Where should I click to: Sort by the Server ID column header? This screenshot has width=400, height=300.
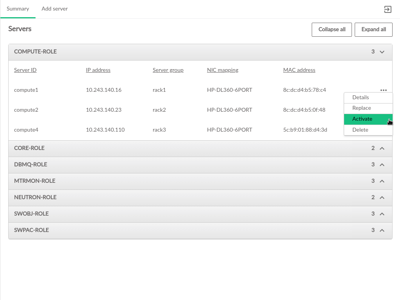[x=25, y=70]
